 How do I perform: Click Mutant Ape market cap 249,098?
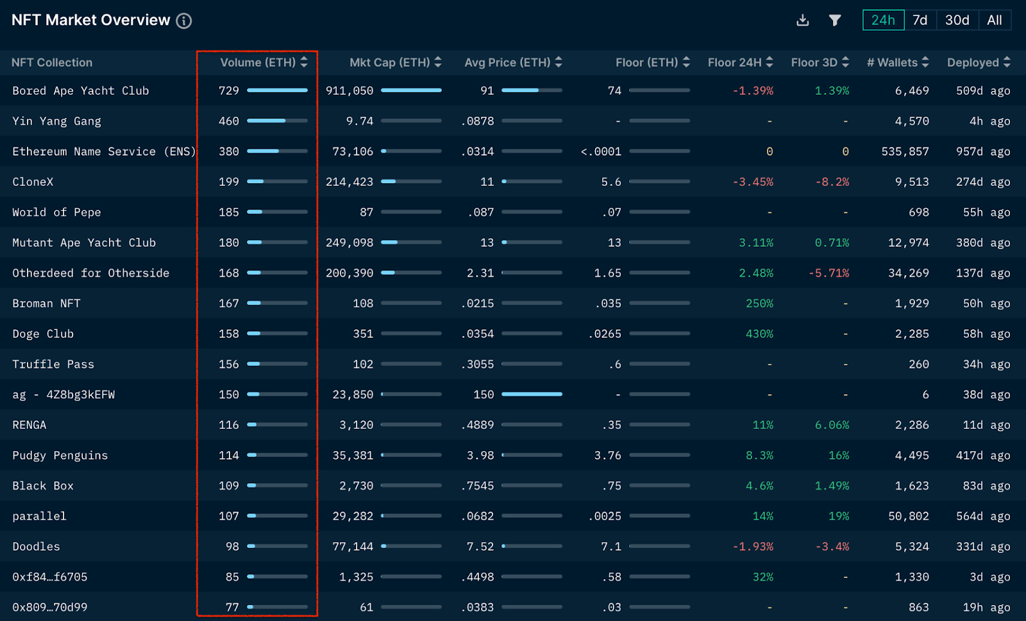(x=349, y=242)
